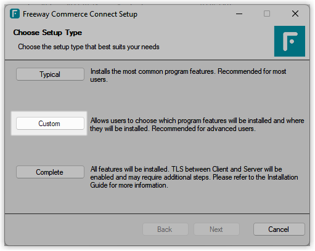This screenshot has height=251, width=315.
Task: Click the disabled maximize window button
Action: coord(267,14)
